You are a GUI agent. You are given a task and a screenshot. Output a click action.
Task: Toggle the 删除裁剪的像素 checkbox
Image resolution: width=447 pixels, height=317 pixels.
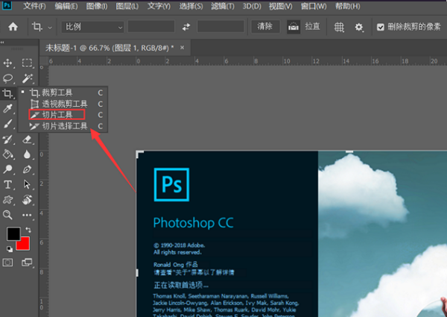point(380,27)
